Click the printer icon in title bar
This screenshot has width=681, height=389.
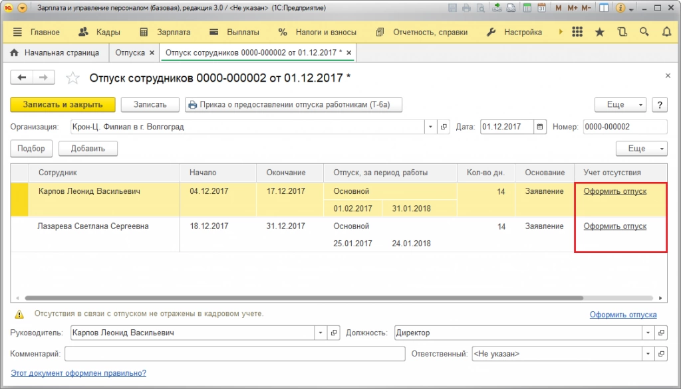click(466, 8)
